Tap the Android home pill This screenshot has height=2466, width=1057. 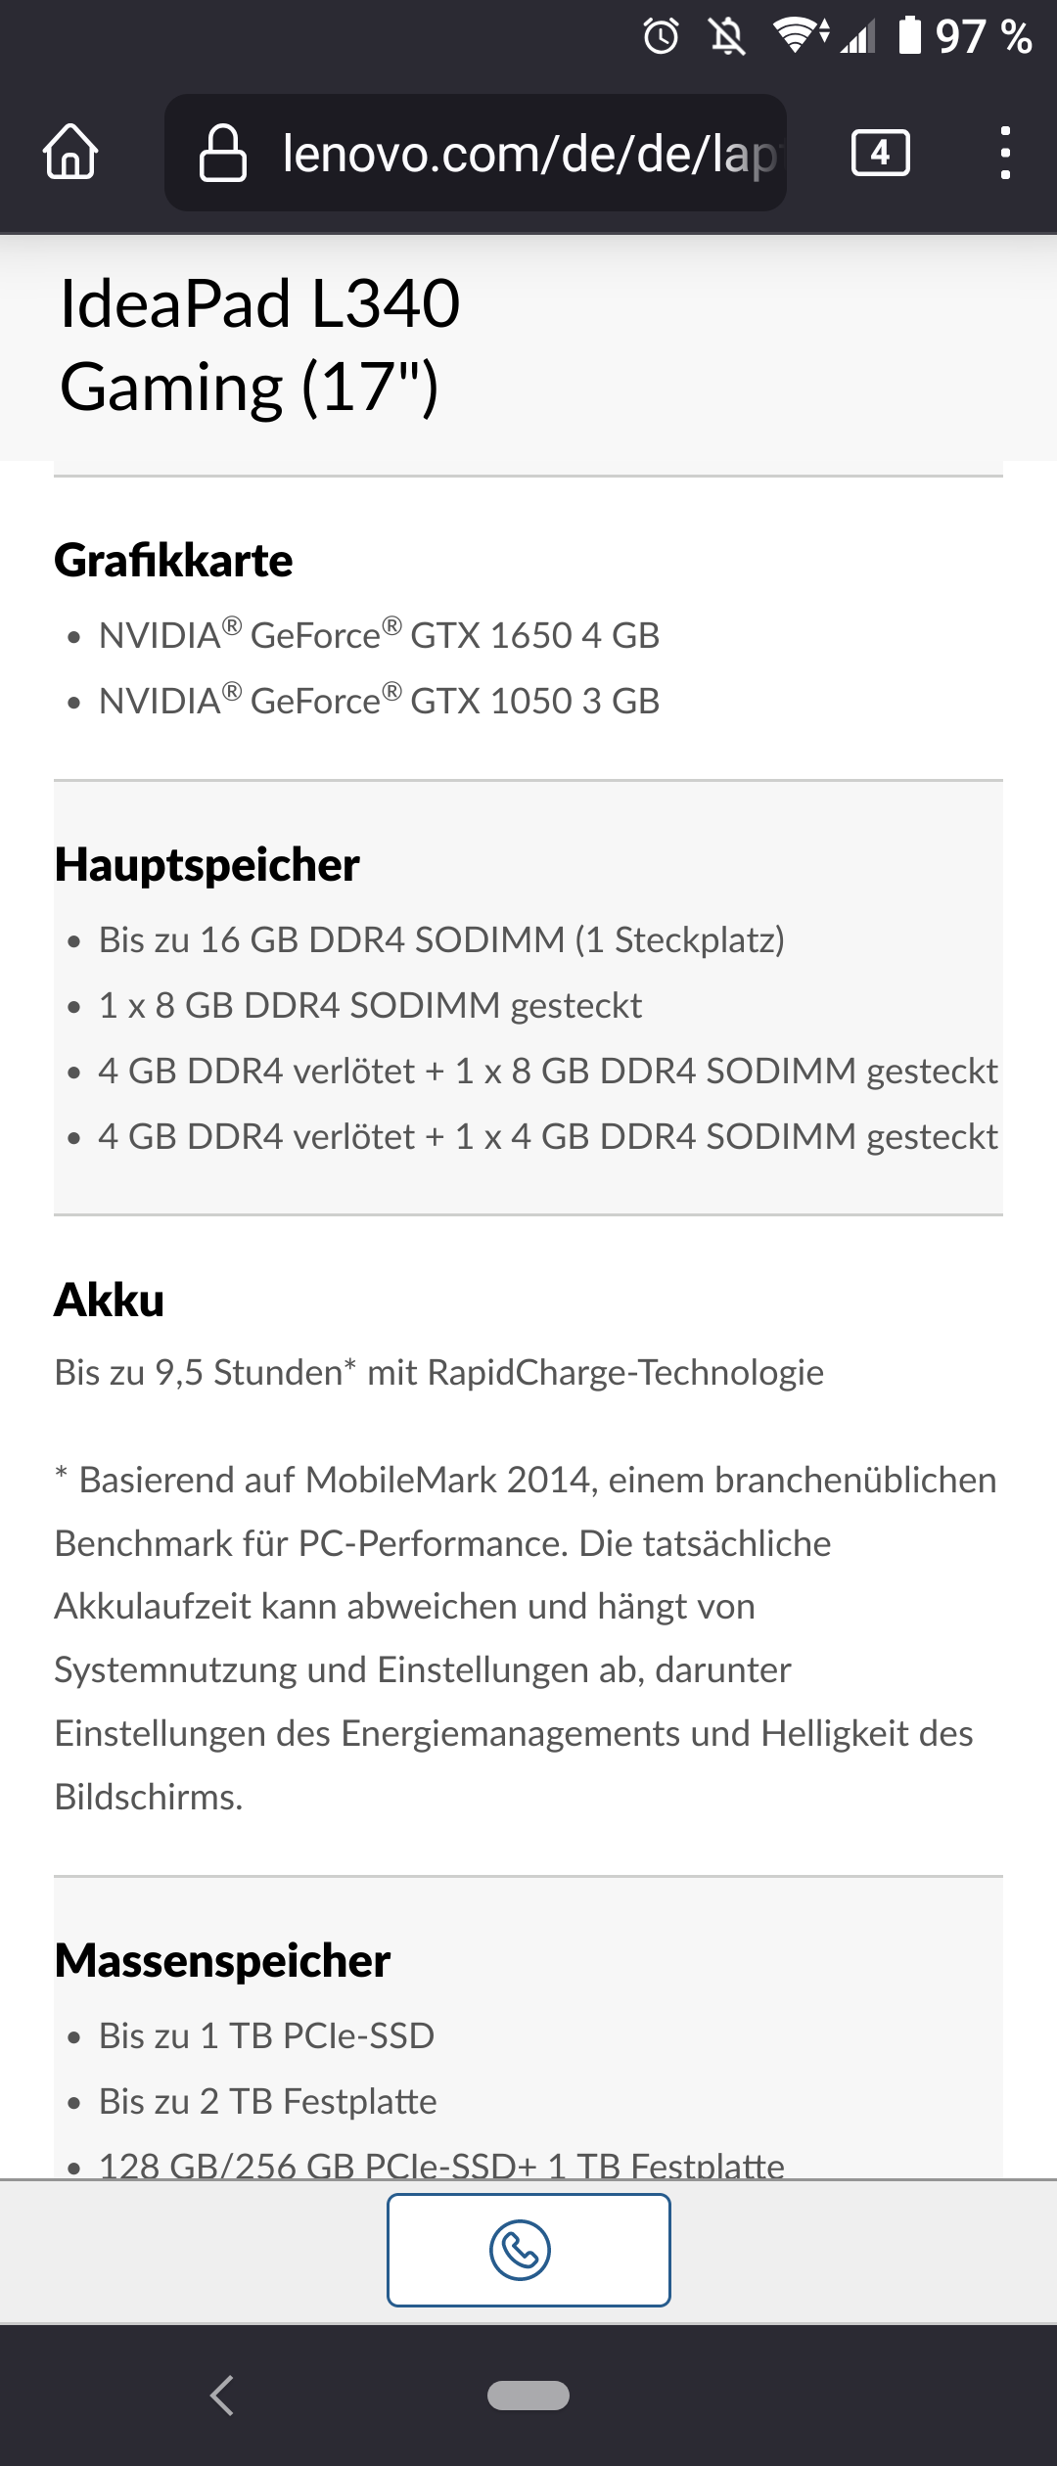click(x=528, y=2395)
